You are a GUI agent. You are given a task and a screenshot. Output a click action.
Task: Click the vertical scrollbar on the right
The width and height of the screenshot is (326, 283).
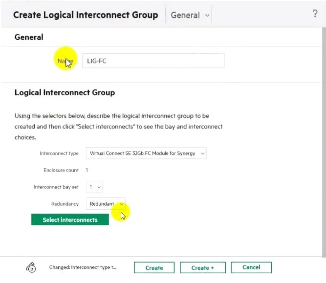pos(324,142)
